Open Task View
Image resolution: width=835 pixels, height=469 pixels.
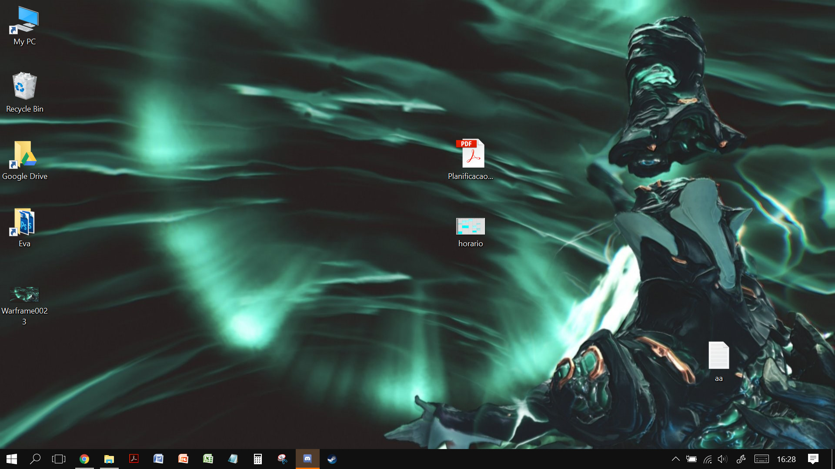59,459
